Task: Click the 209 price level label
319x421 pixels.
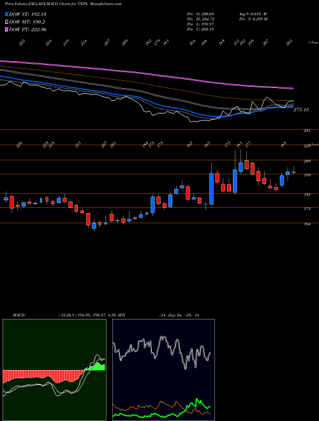Action: (x=307, y=161)
